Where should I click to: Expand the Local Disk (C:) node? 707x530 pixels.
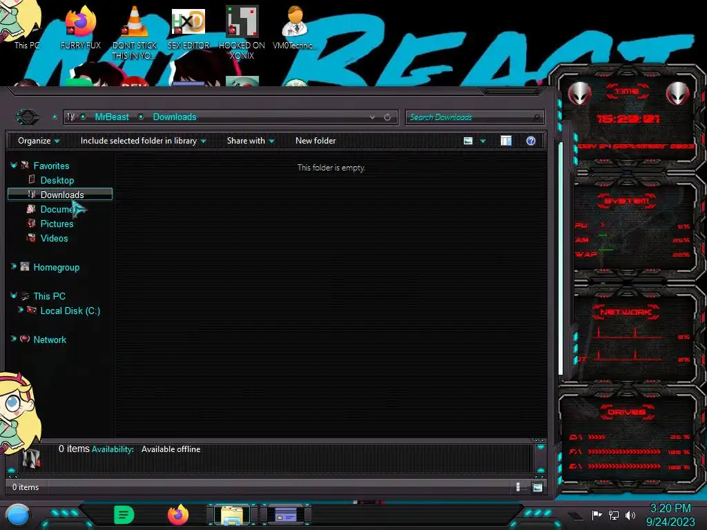click(x=20, y=310)
